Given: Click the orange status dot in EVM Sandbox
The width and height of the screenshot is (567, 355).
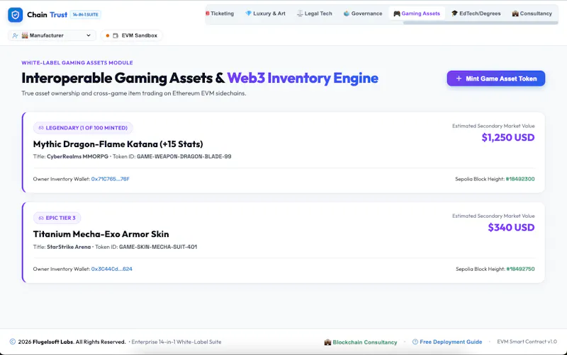Looking at the screenshot, I should [108, 36].
